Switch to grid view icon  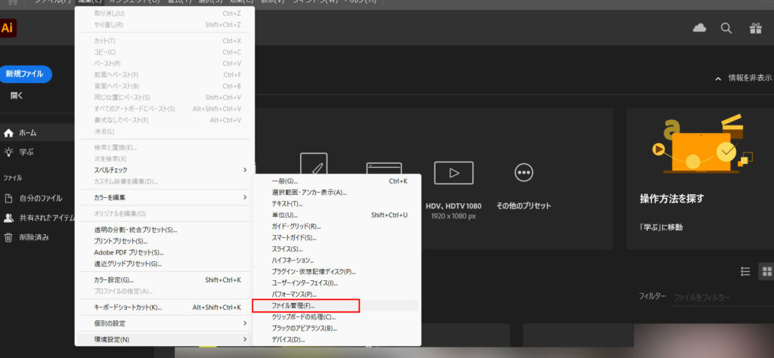click(766, 271)
